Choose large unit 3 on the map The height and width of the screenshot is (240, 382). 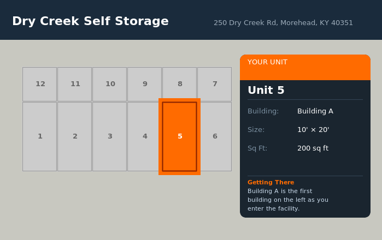[x=109, y=136]
